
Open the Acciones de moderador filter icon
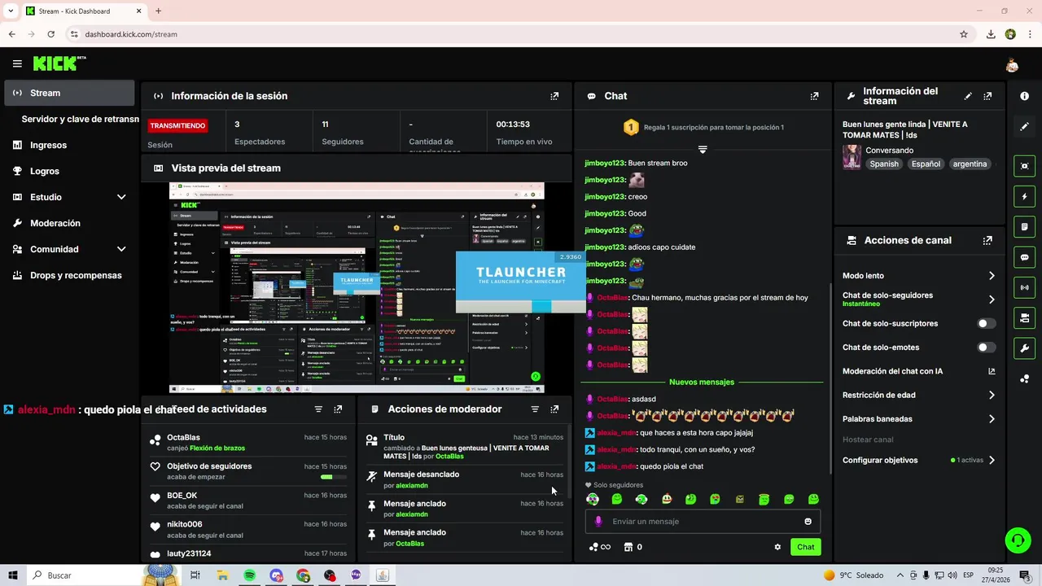coord(535,409)
